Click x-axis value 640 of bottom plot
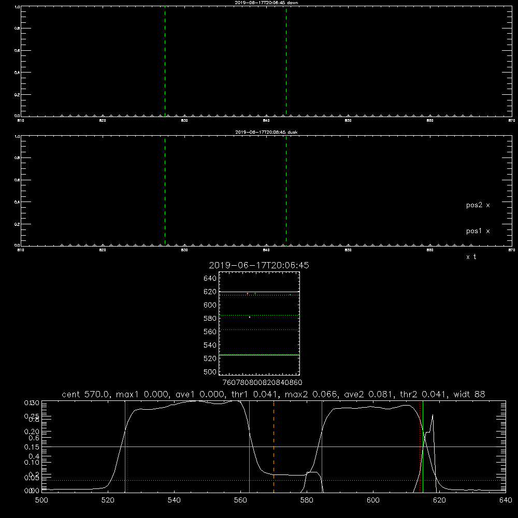The width and height of the screenshot is (518, 518). [x=506, y=500]
